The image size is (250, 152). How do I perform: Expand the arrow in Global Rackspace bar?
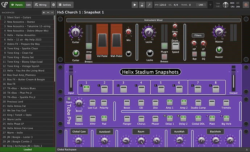click(247, 149)
